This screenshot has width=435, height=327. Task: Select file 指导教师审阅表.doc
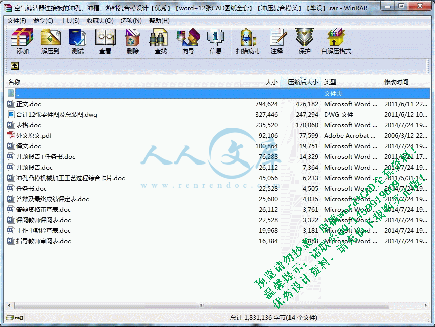[x=43, y=241]
